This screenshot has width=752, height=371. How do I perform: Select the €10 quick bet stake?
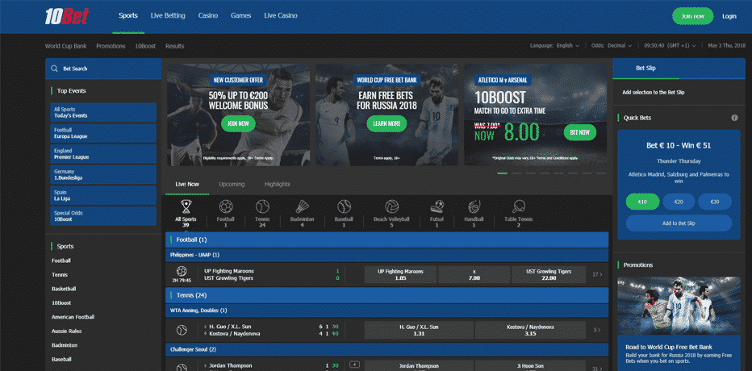click(642, 202)
